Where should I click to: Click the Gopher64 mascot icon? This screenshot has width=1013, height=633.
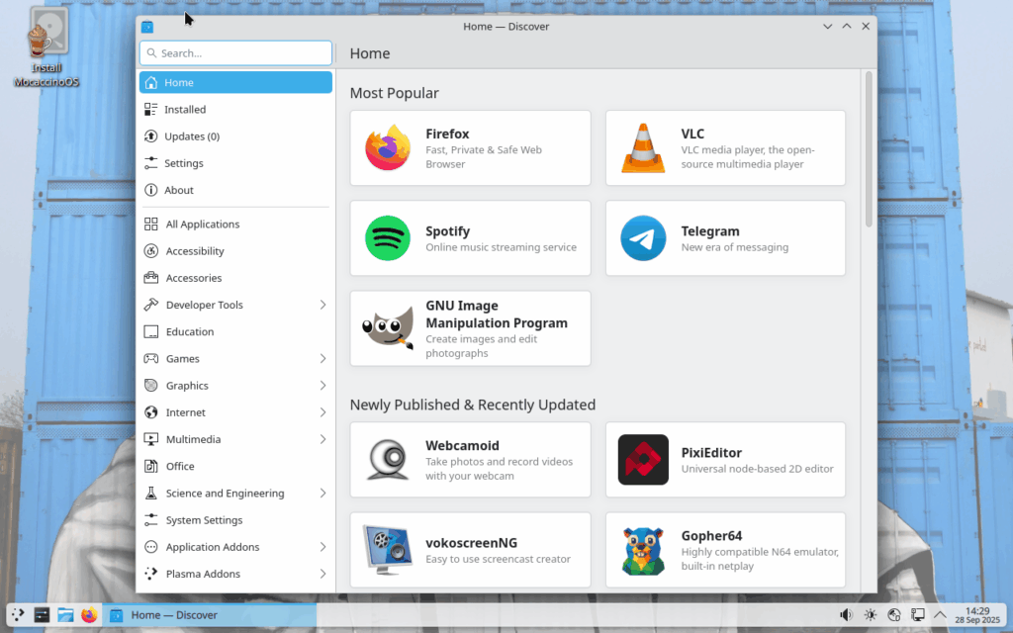(x=643, y=550)
